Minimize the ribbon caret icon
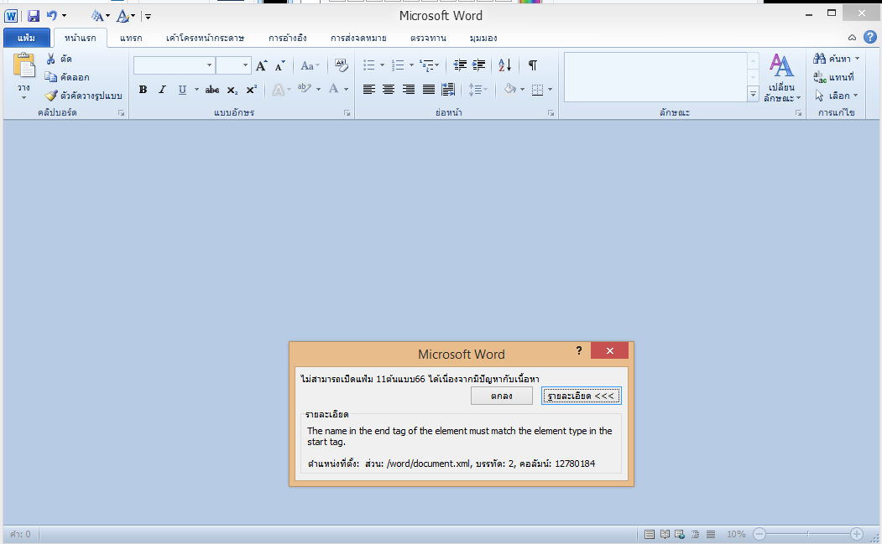882x544 pixels. 852,38
